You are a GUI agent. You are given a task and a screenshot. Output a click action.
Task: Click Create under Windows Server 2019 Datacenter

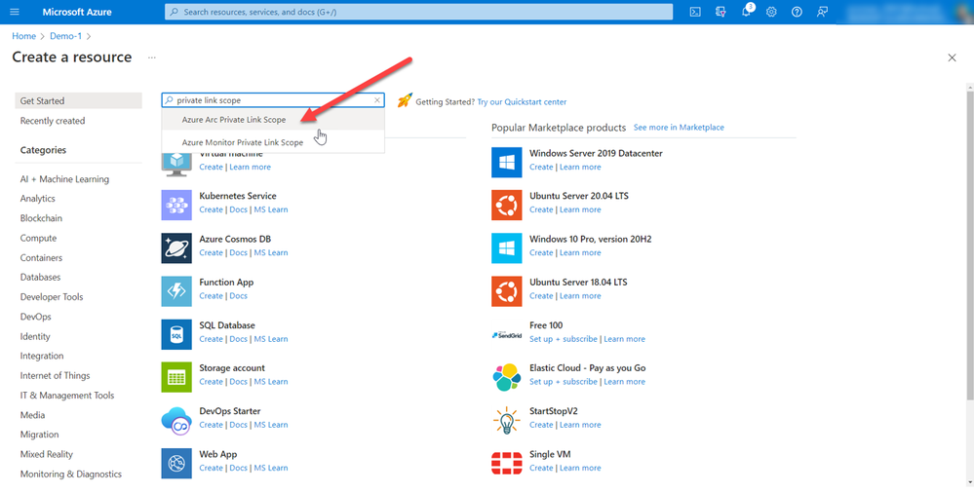(x=541, y=167)
